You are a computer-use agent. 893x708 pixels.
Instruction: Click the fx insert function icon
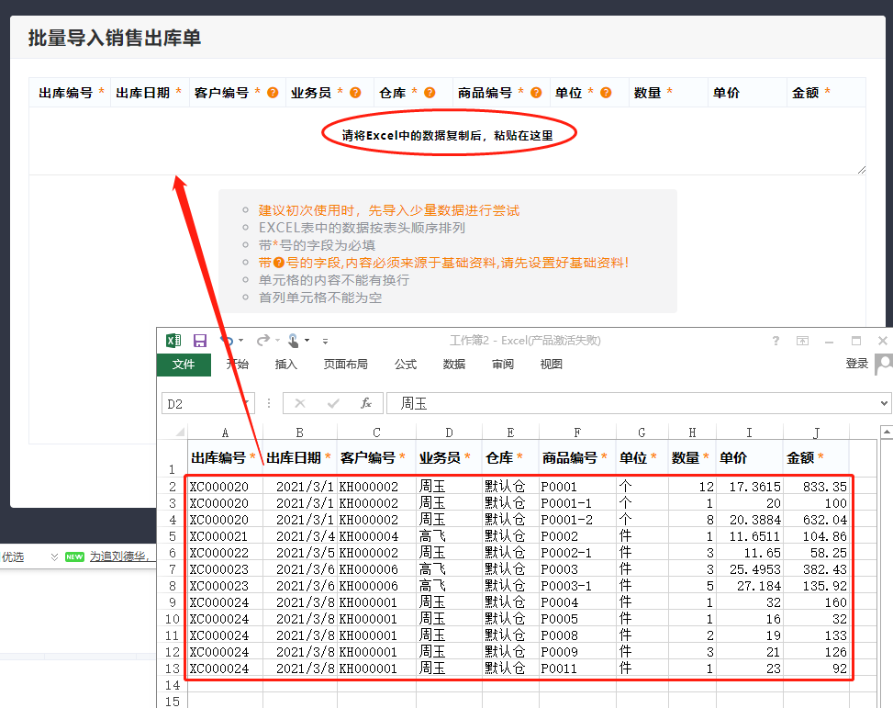pyautogui.click(x=366, y=403)
